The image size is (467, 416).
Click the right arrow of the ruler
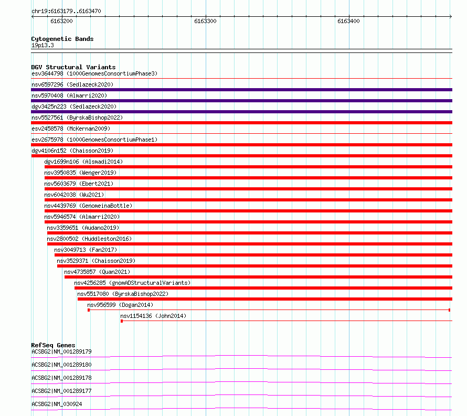[451, 16]
